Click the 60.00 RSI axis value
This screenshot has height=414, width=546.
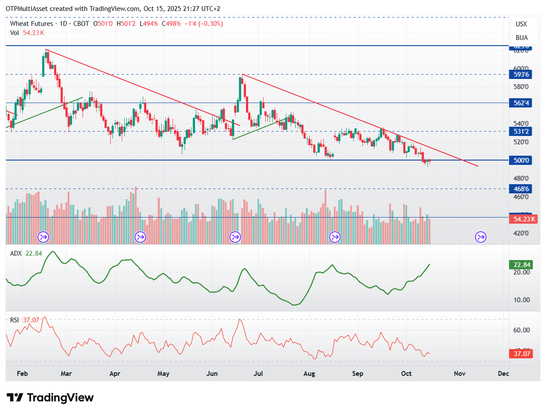521,330
